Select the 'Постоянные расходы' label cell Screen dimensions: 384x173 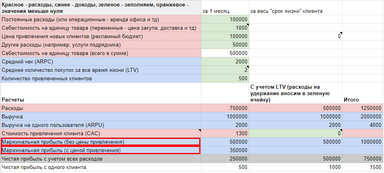pos(101,19)
